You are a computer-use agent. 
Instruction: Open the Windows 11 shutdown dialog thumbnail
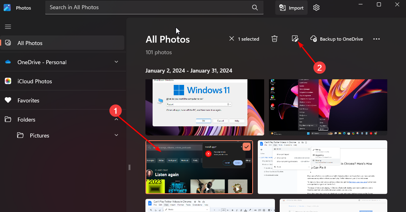click(x=204, y=107)
